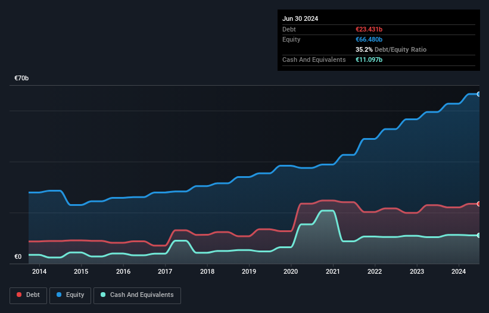Click the 2021 x-axis label

coord(333,271)
